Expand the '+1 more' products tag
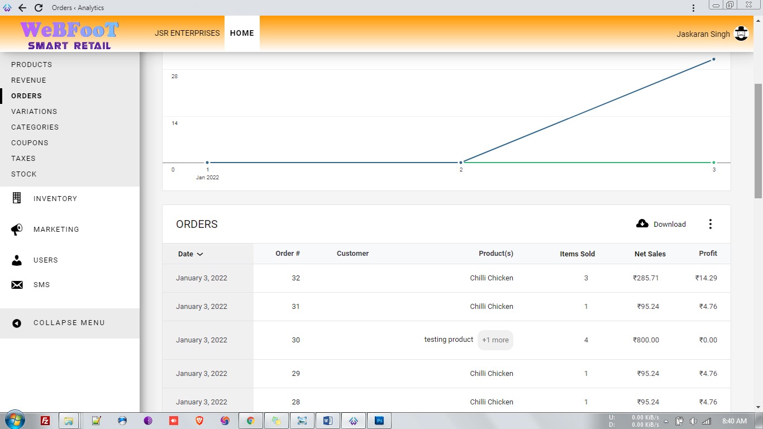Image resolution: width=763 pixels, height=429 pixels. [495, 340]
